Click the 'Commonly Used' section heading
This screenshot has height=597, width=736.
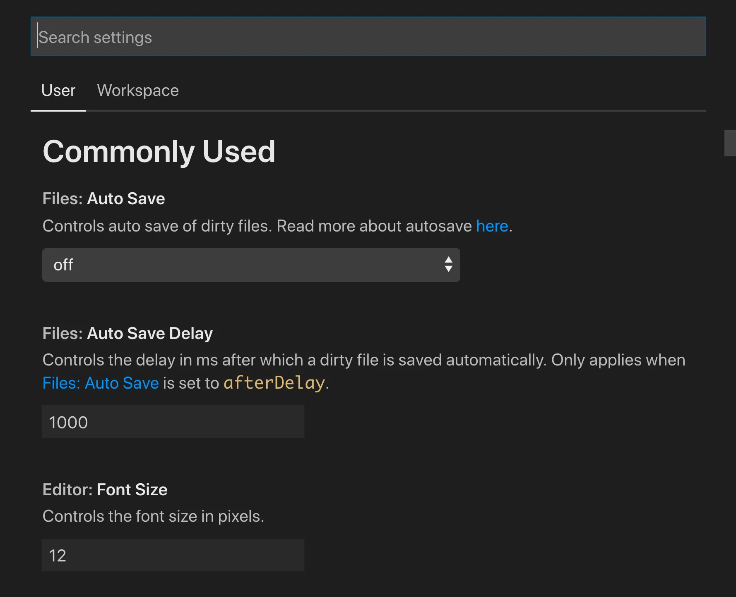point(159,151)
